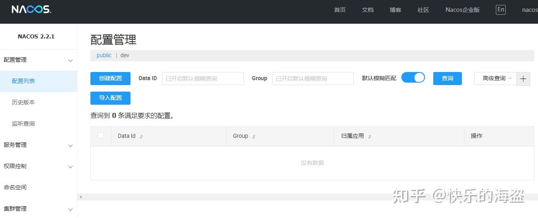Expand the 高级查询 dropdown
538x218 pixels.
495,79
